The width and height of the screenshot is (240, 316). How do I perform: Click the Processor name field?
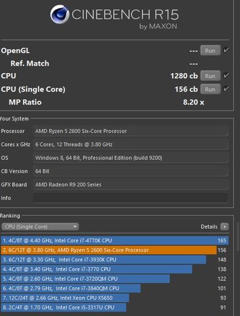[131, 131]
